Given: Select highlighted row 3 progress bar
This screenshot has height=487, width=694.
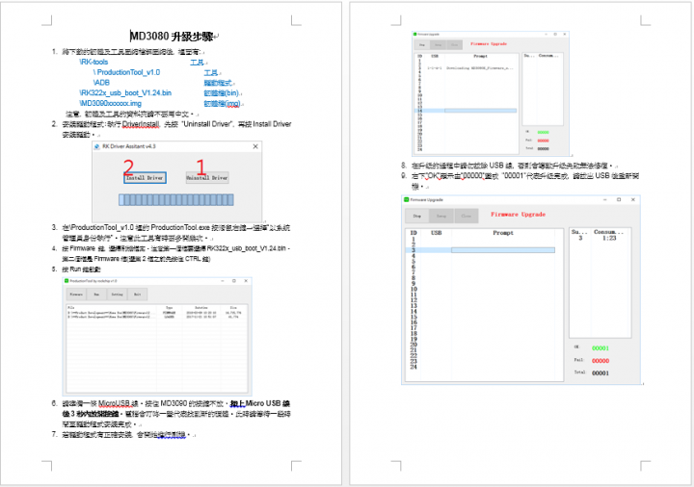Looking at the screenshot, I should 503,250.
